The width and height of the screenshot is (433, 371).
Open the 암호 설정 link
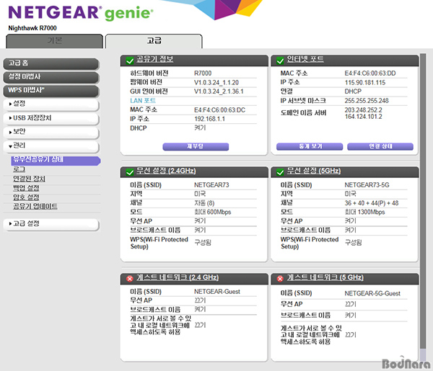[x=26, y=197]
